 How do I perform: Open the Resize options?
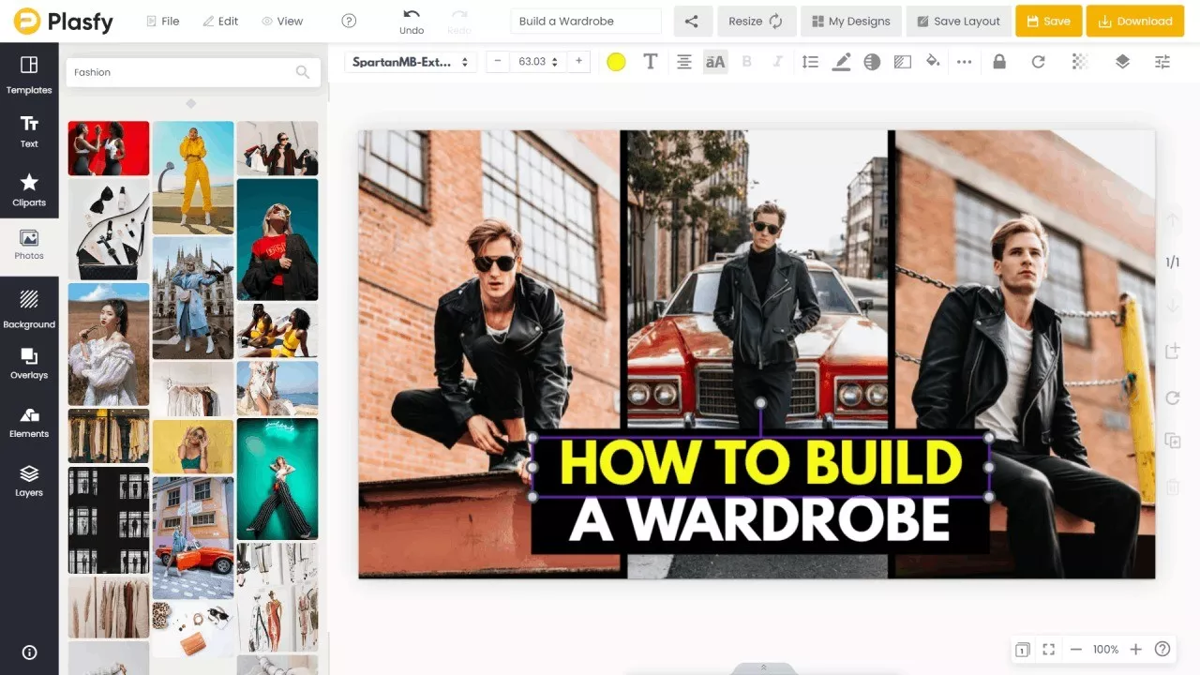757,22
